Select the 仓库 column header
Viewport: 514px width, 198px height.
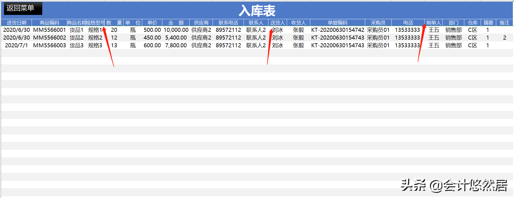pyautogui.click(x=473, y=23)
